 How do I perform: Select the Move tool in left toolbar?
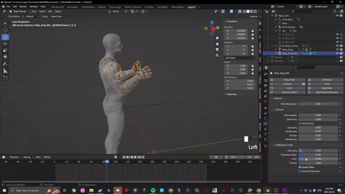click(5, 37)
